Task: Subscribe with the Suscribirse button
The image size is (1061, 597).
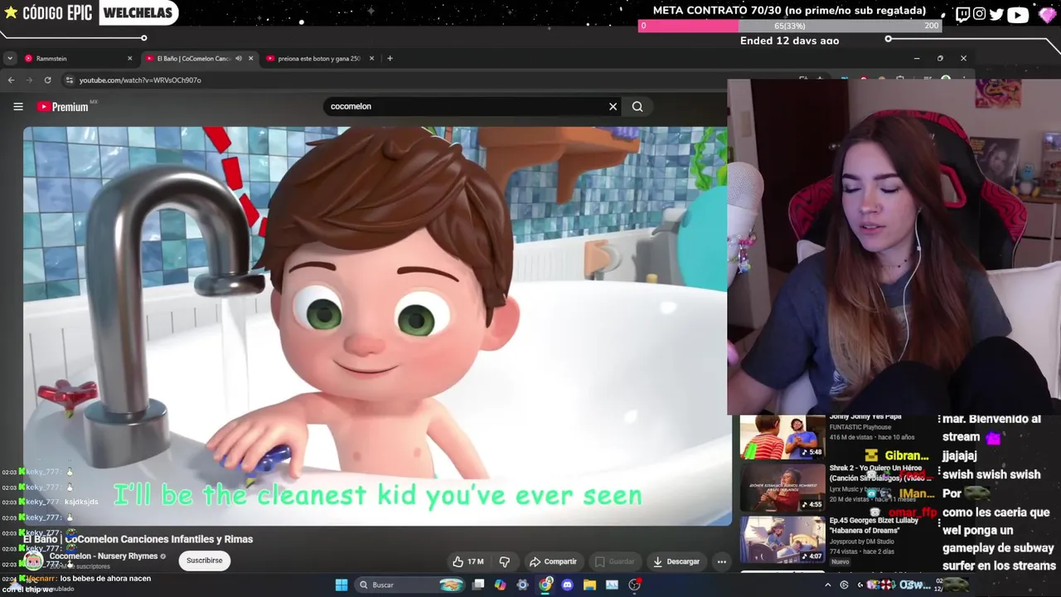Action: tap(204, 561)
